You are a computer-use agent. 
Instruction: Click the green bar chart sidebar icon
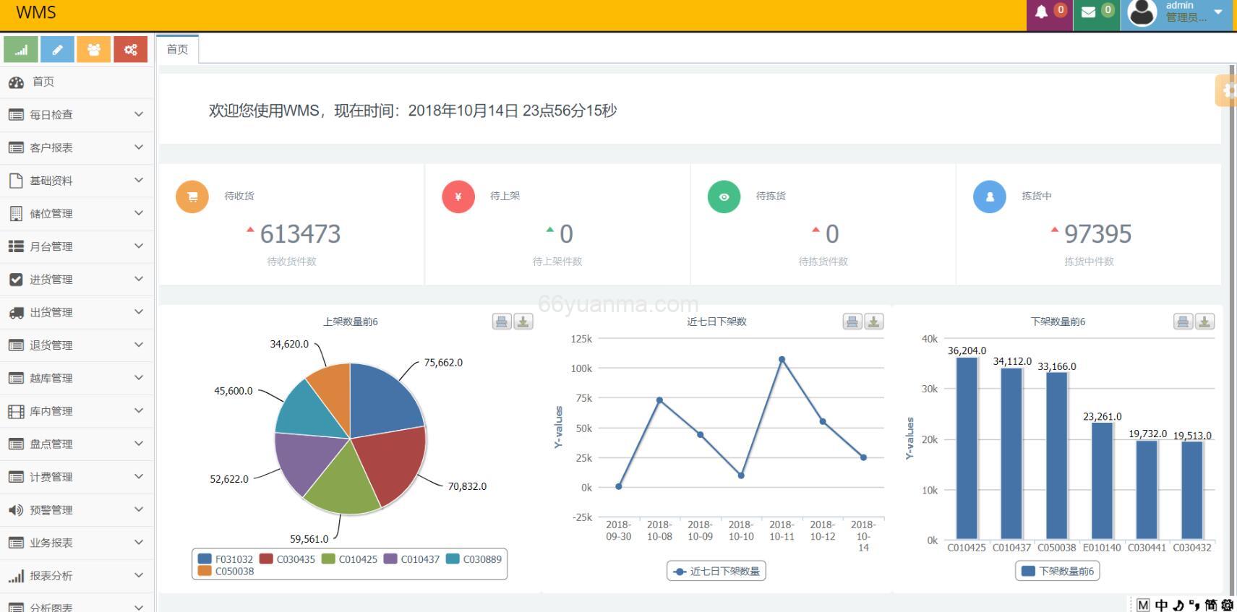coord(21,50)
